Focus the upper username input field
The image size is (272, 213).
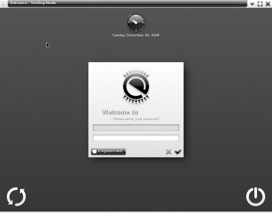click(136, 128)
